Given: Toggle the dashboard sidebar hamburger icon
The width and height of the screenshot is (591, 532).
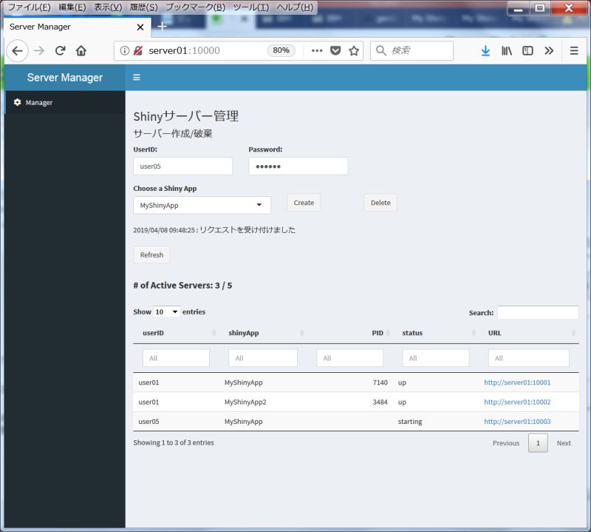Looking at the screenshot, I should 137,78.
